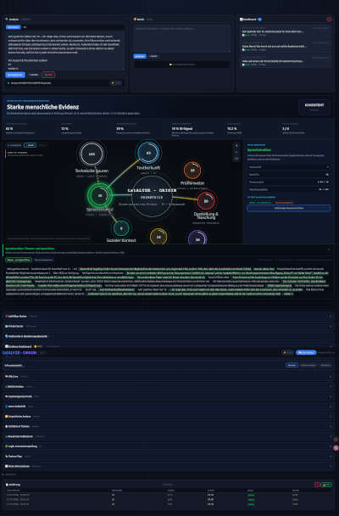Image resolution: width=339 pixels, height=516 pixels.
Task: Switch to the highlighted blue Analyse tab
Action: (x=14, y=27)
